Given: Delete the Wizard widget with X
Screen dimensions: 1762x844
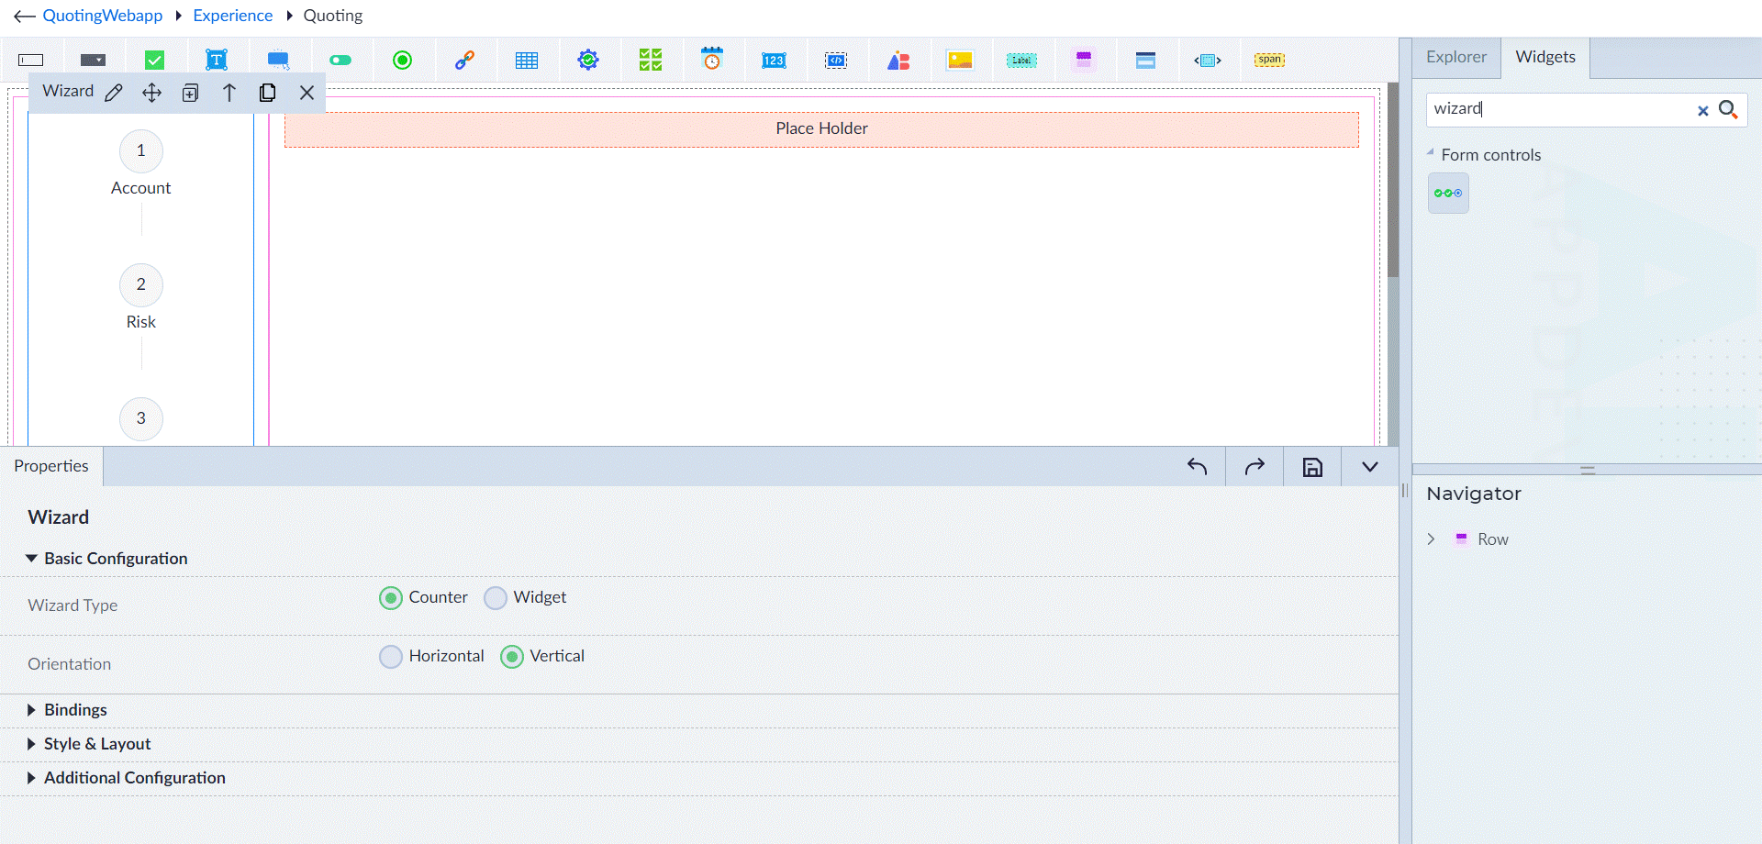Looking at the screenshot, I should (307, 93).
